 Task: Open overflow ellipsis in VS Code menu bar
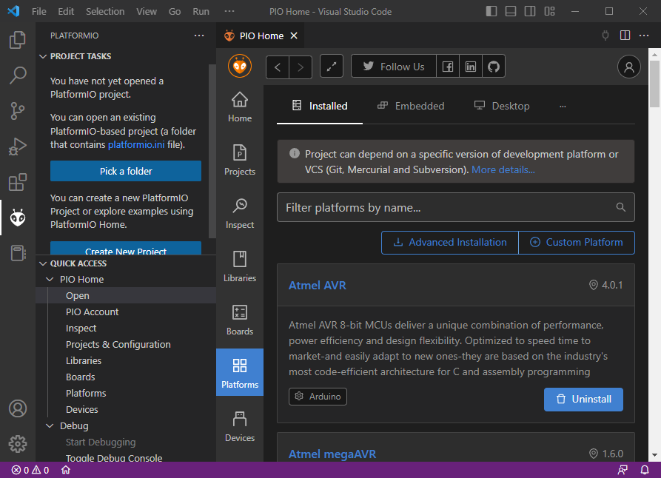click(229, 11)
